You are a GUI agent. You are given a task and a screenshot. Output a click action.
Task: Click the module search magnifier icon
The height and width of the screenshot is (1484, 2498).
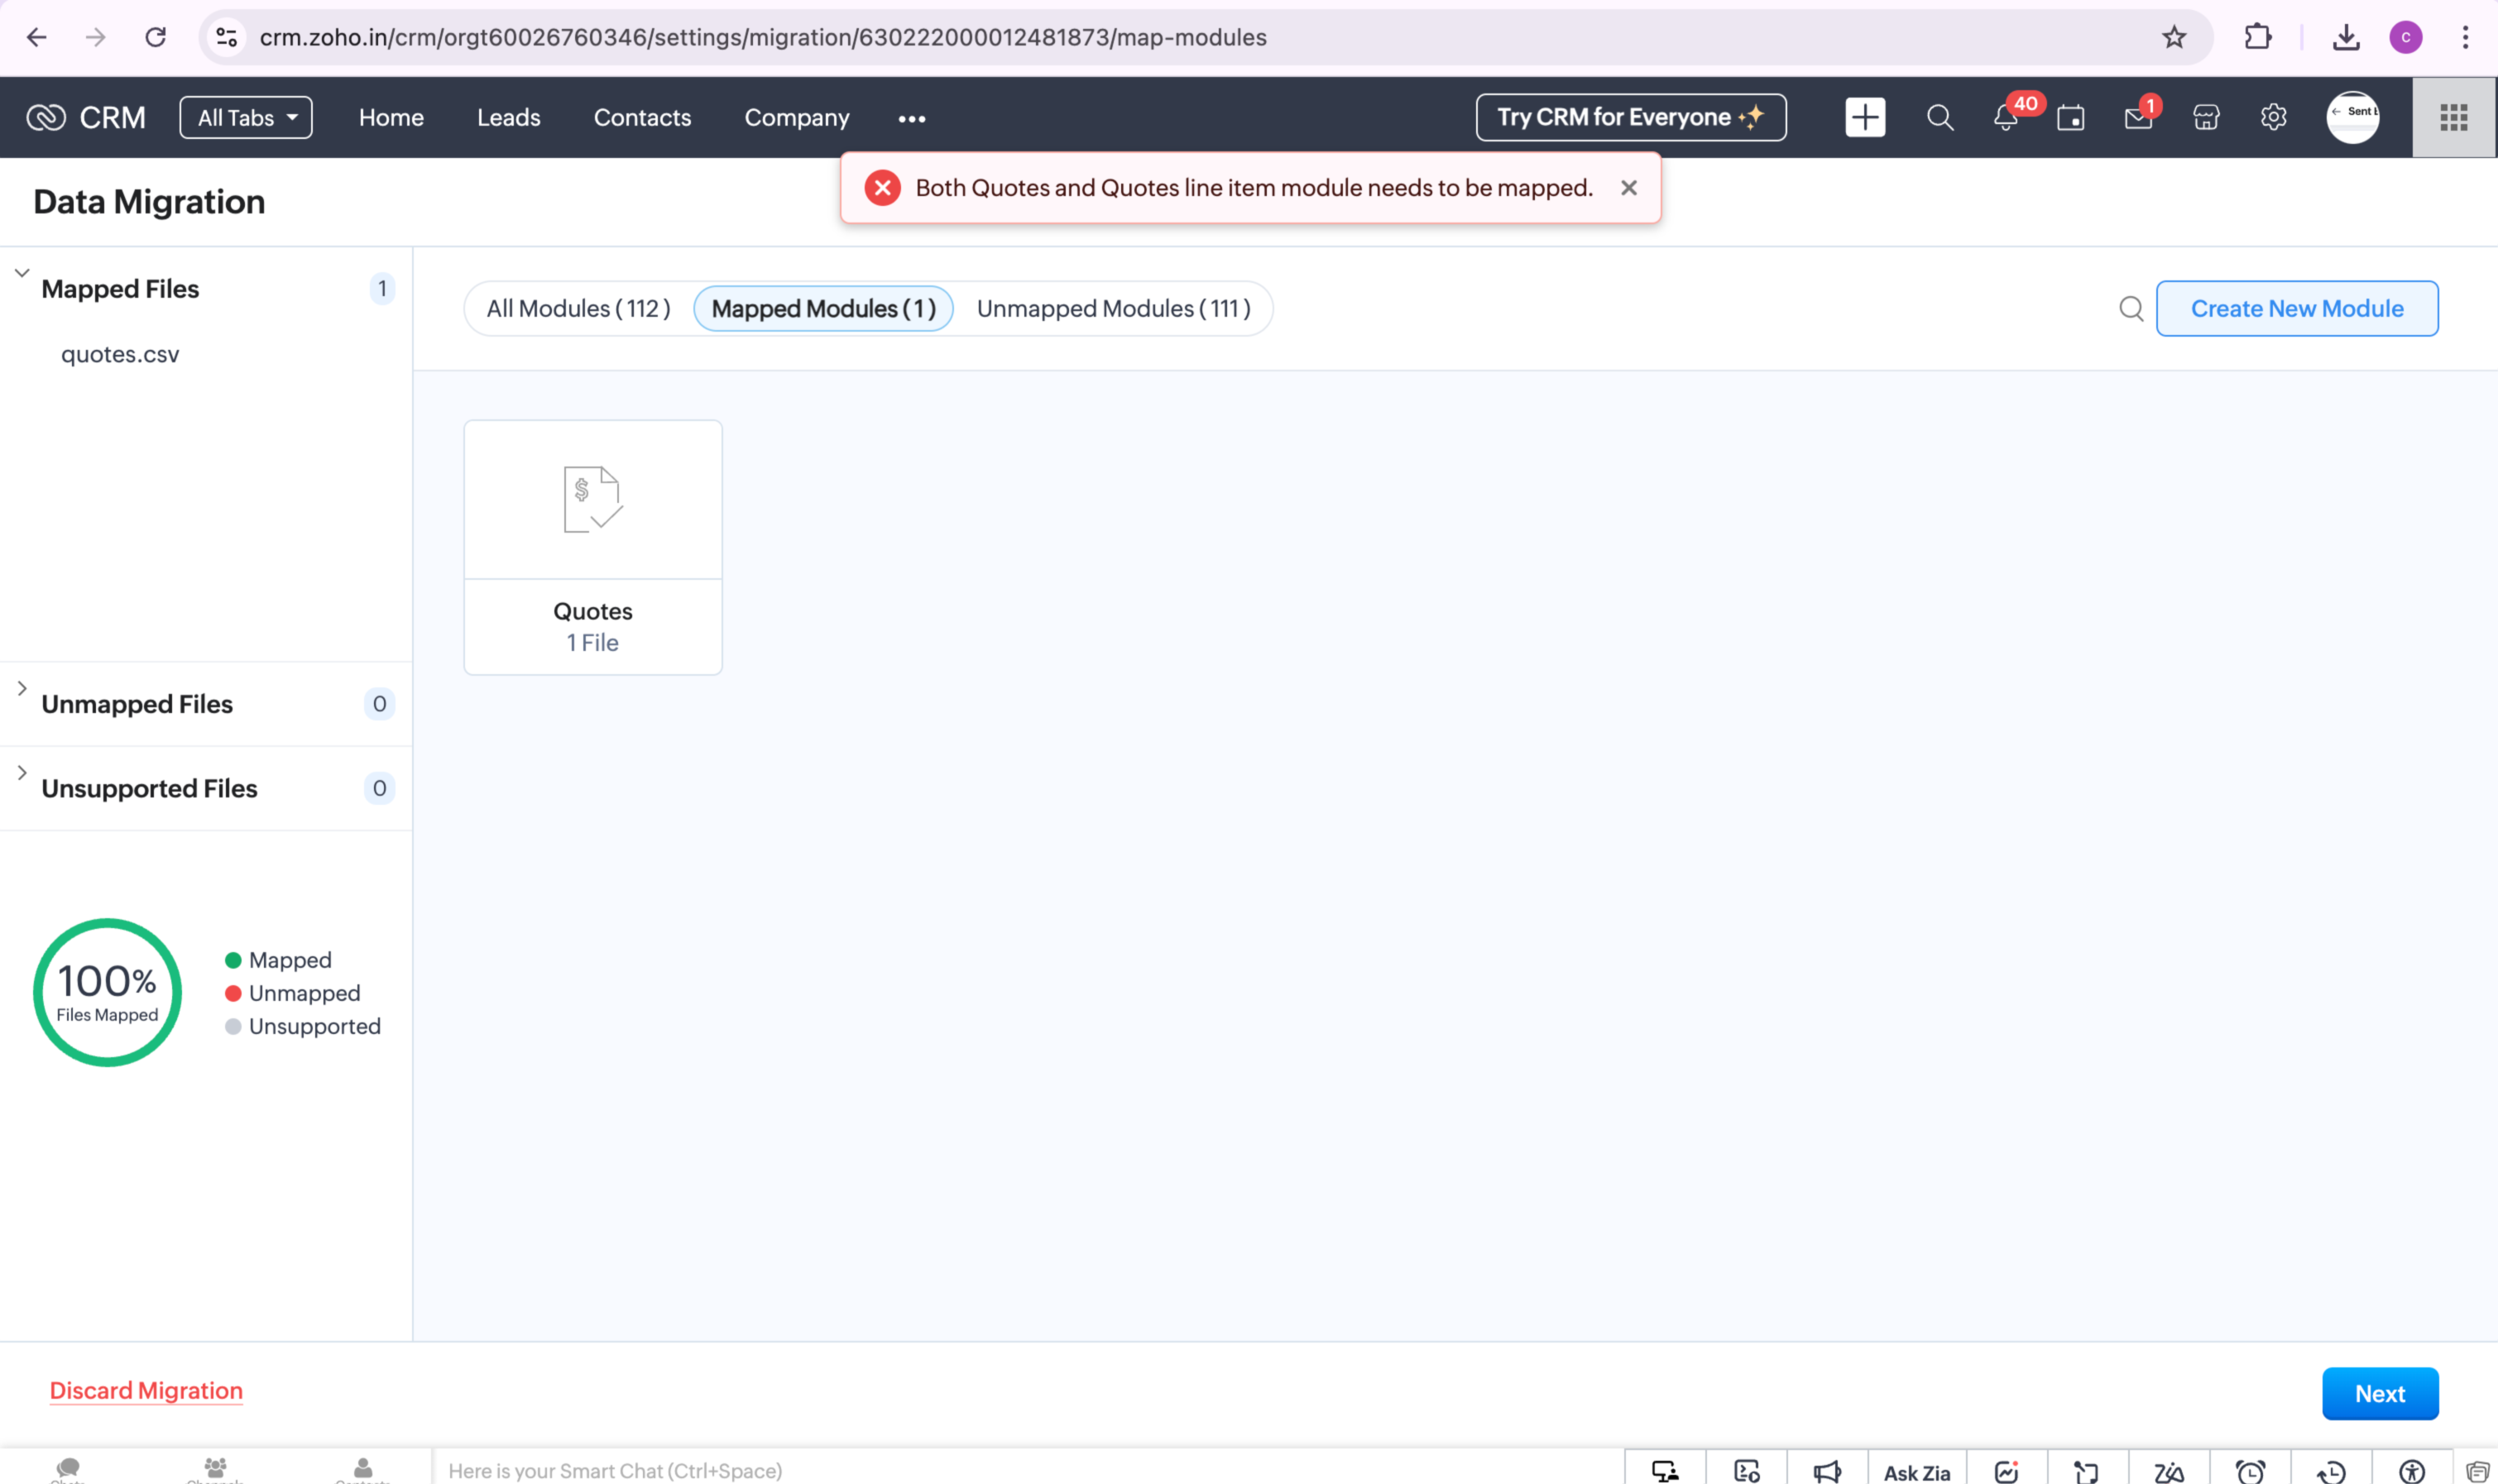coord(2131,309)
